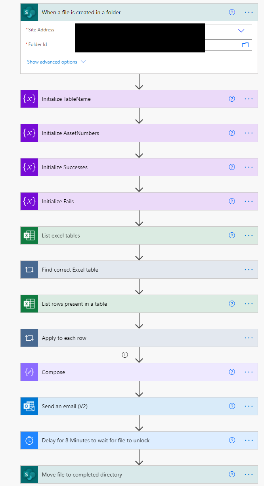Click the info icon above the Compose step
Viewport: 264px width, 486px height.
(x=125, y=355)
